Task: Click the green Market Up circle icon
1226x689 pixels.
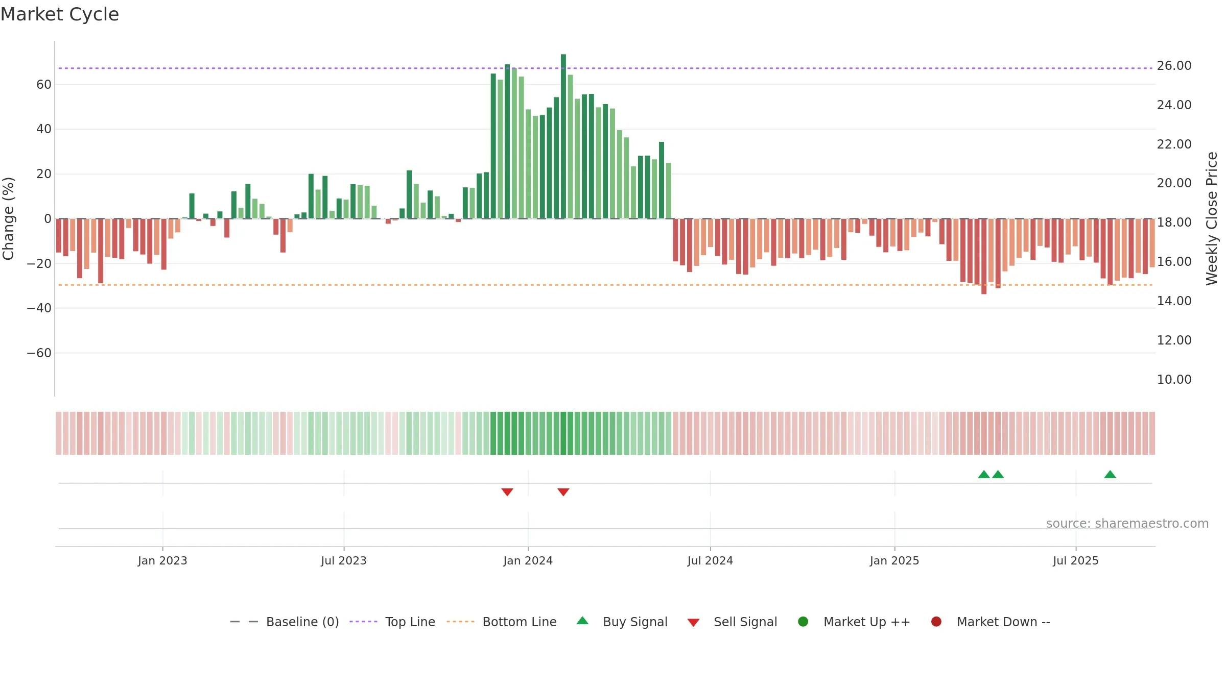Action: coord(803,622)
